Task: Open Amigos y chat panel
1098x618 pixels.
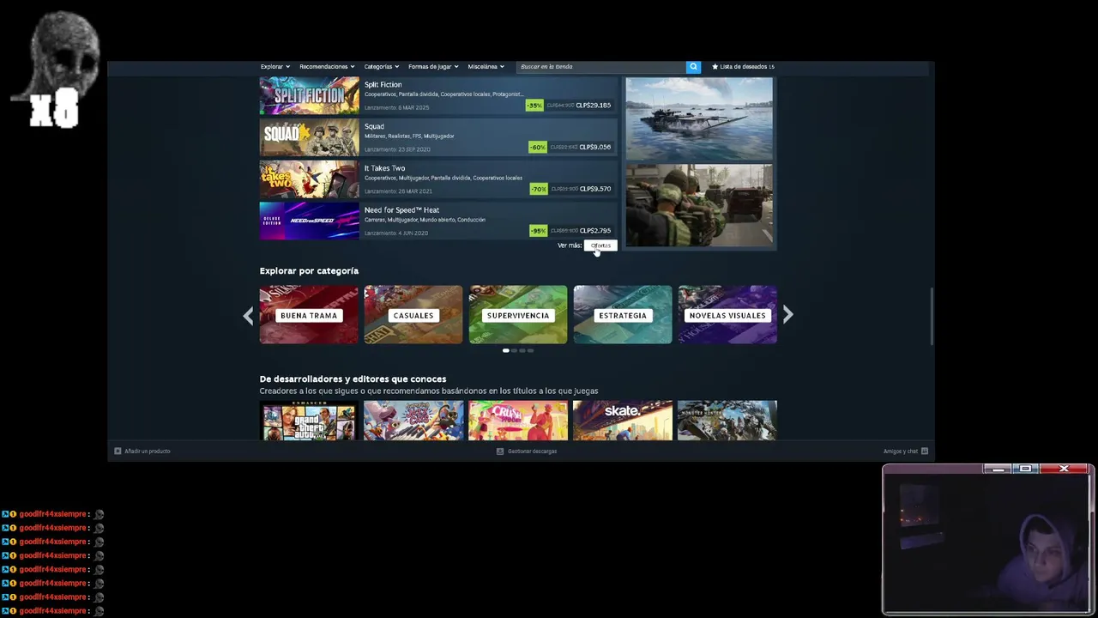Action: (906, 451)
